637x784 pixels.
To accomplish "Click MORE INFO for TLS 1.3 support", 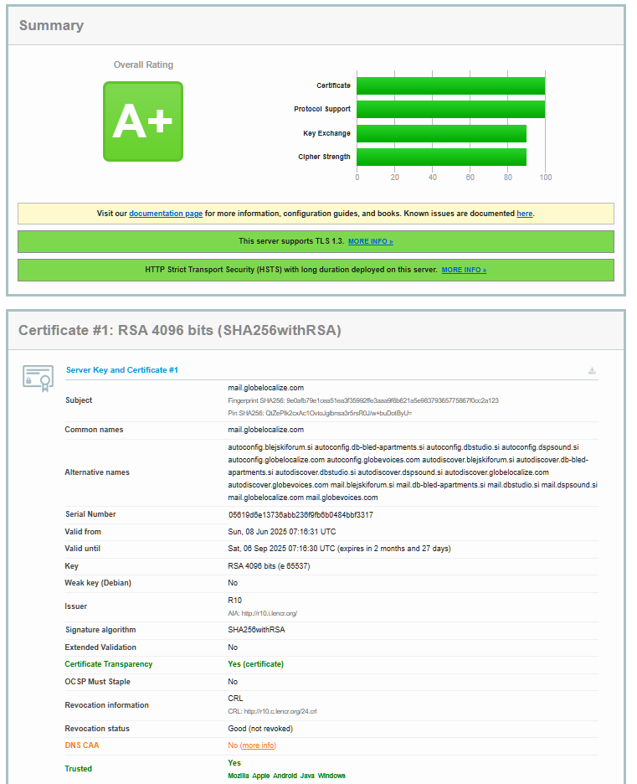I will click(x=370, y=241).
